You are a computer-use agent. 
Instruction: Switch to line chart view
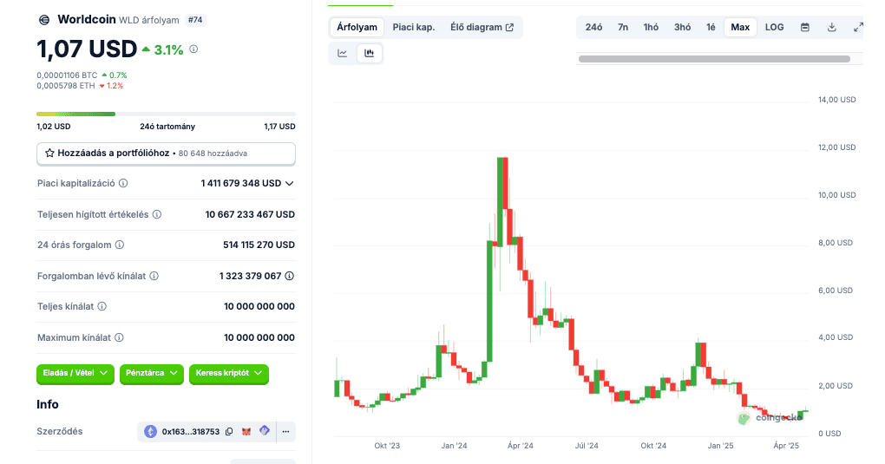(x=343, y=53)
